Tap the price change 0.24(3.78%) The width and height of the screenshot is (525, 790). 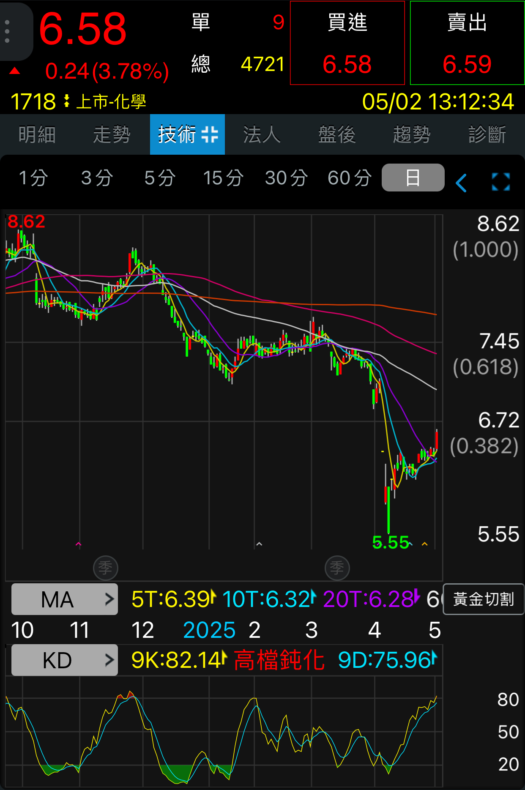pyautogui.click(x=107, y=71)
